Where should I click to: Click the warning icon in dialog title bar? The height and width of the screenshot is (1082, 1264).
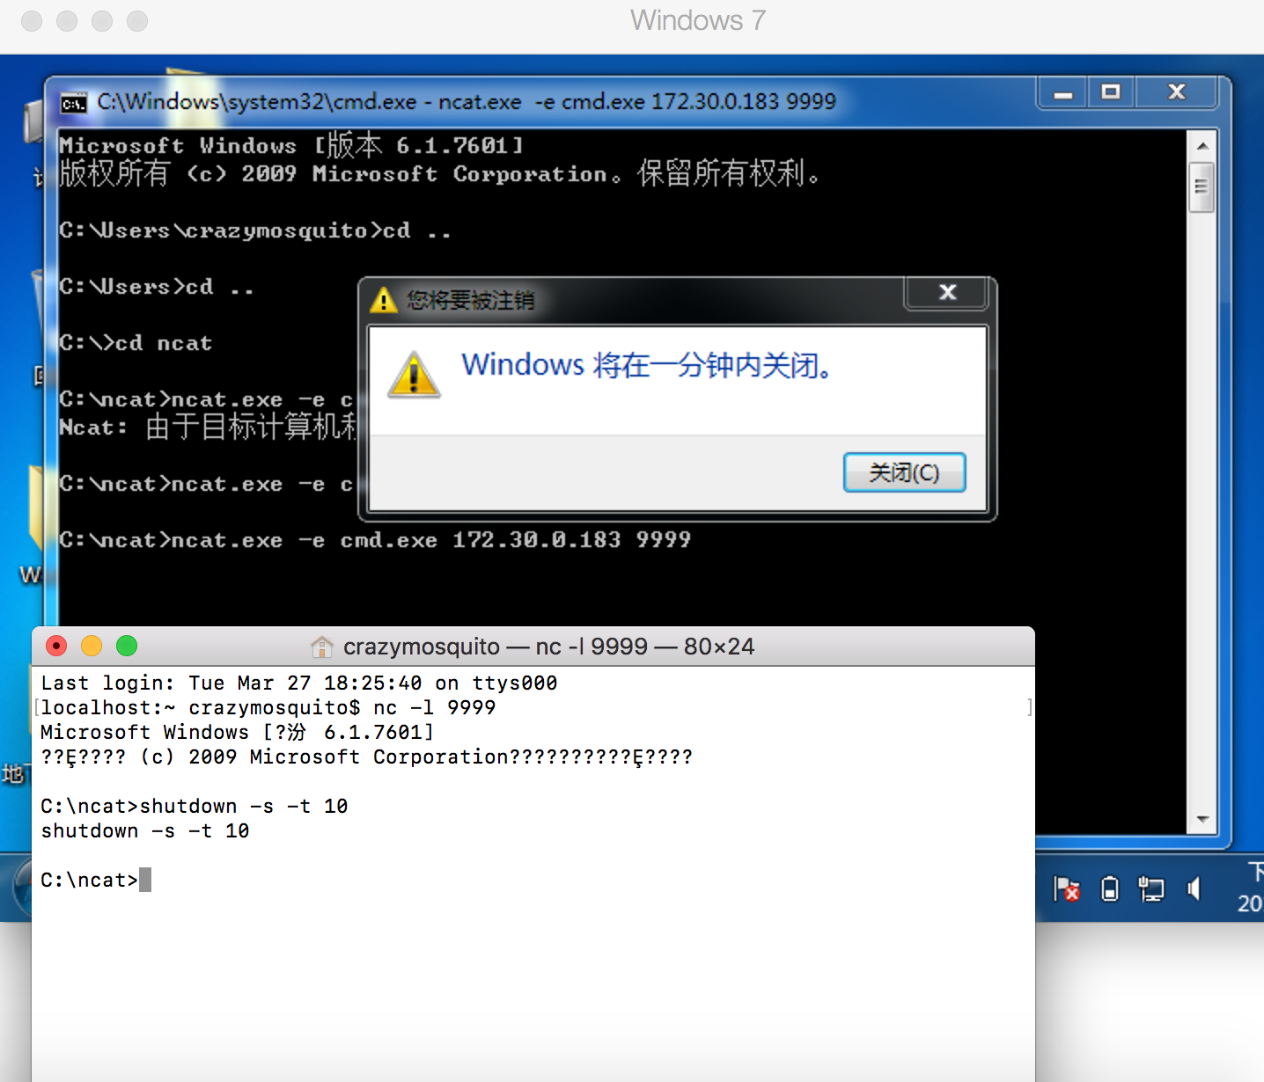pyautogui.click(x=384, y=300)
